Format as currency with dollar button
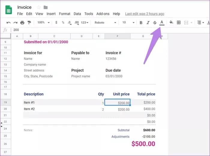Viewport: 210px width, 156px height. pos(56,23)
